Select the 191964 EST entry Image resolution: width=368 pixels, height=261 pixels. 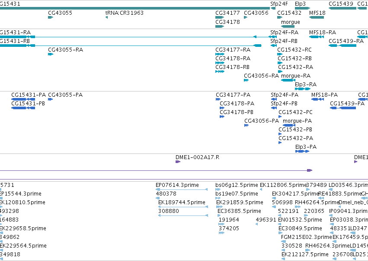221,224
